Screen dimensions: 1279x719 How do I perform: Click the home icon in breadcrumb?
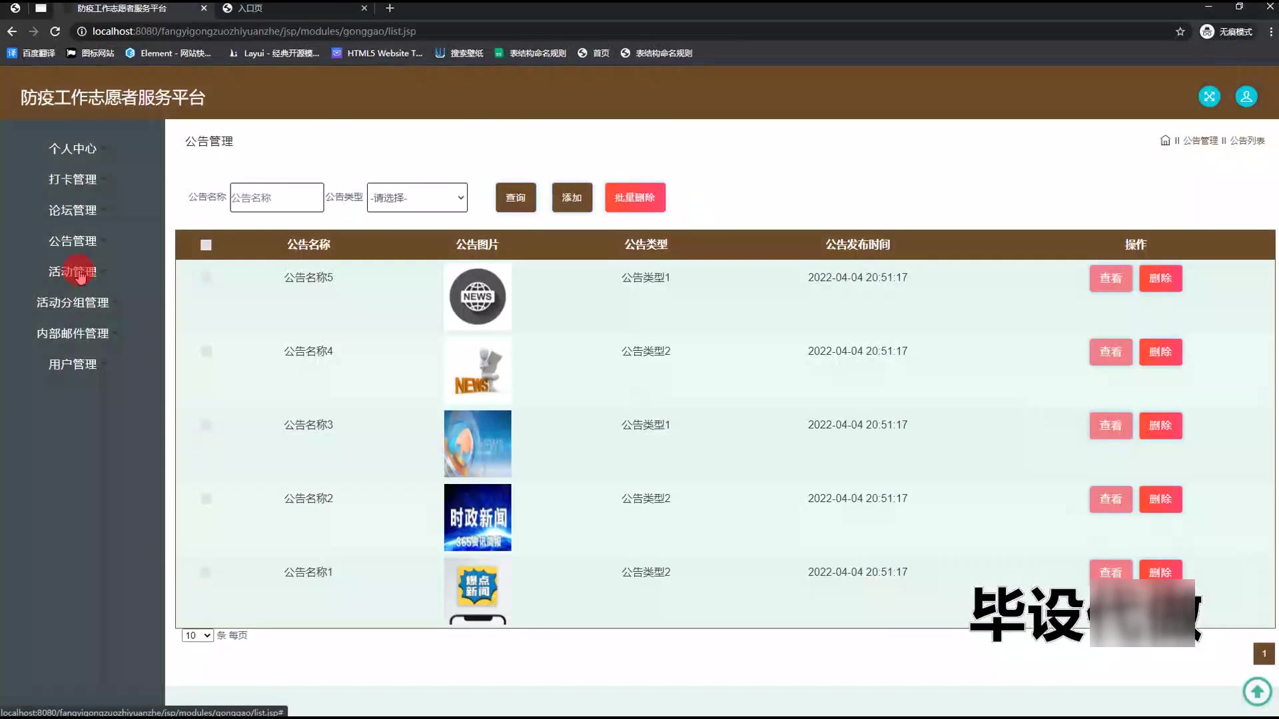tap(1164, 140)
